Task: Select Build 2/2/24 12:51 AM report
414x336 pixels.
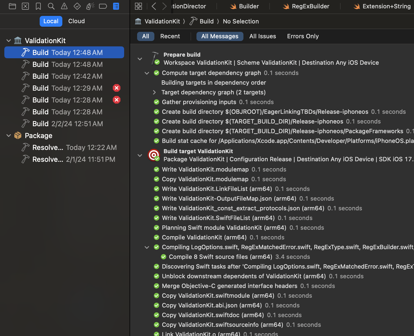Action: click(x=64, y=124)
